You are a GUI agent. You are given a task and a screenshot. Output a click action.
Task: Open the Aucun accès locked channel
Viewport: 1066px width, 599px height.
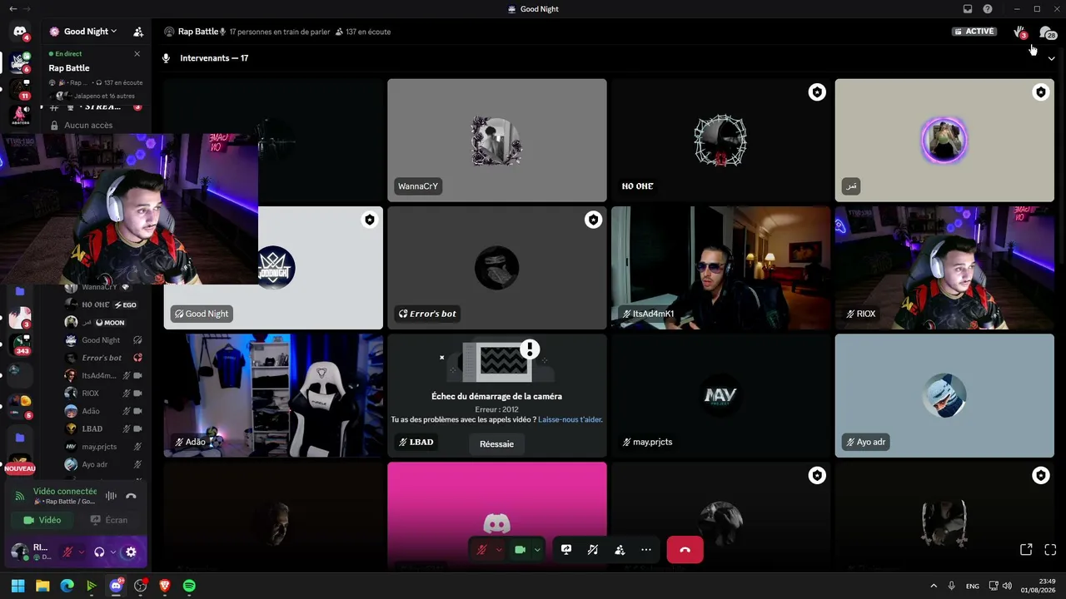pyautogui.click(x=88, y=126)
